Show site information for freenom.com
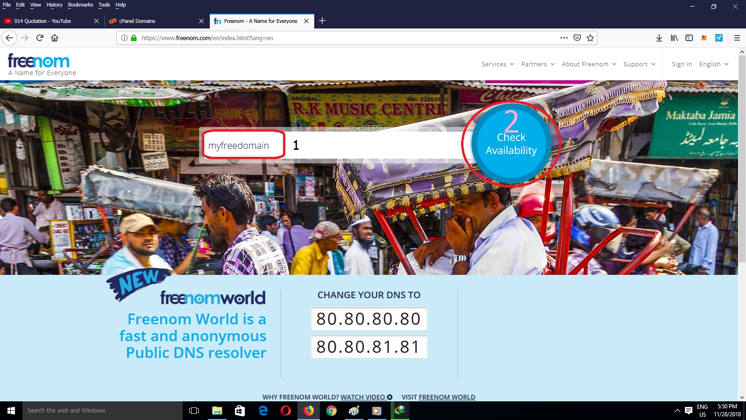Image resolution: width=746 pixels, height=420 pixels. coord(124,38)
